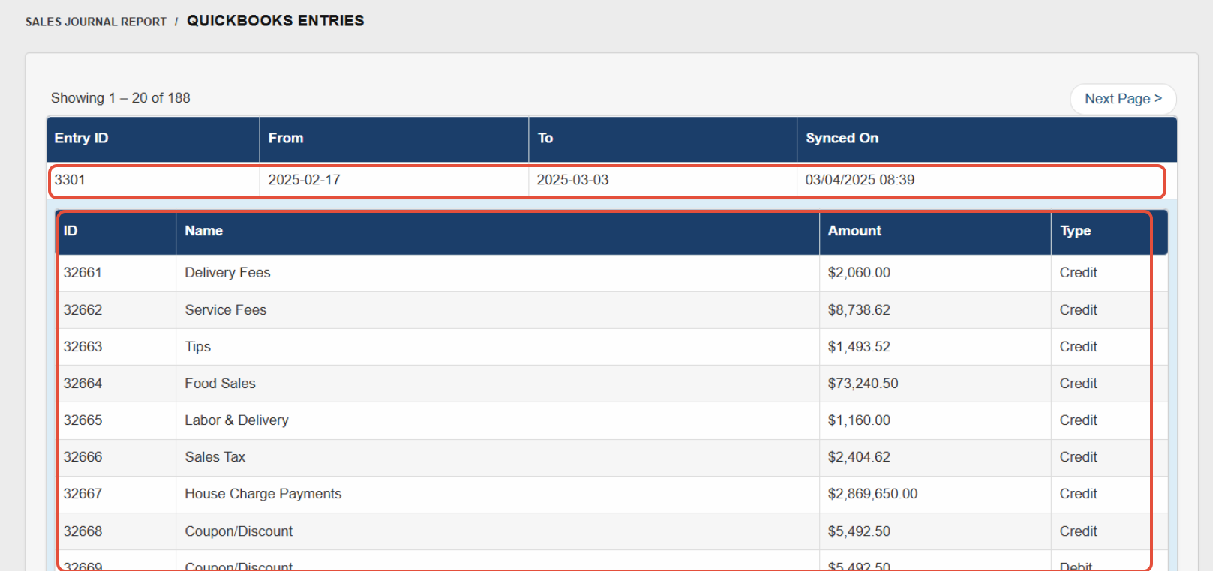
Task: Click Credit type in Service Fees row
Action: tap(1078, 310)
